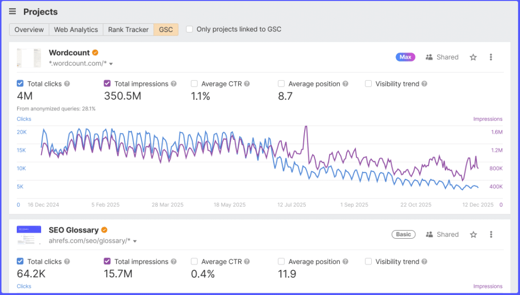This screenshot has height=295, width=520.
Task: Expand the ahrefs.com/seo/glossary/* scope dropdown
Action: 135,241
